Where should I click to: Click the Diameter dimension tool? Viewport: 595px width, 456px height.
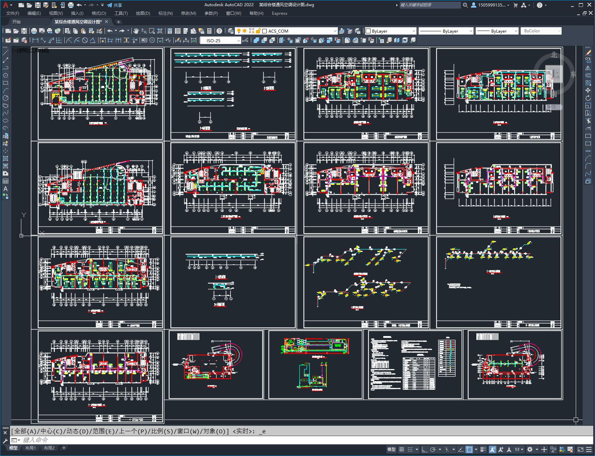[85, 40]
